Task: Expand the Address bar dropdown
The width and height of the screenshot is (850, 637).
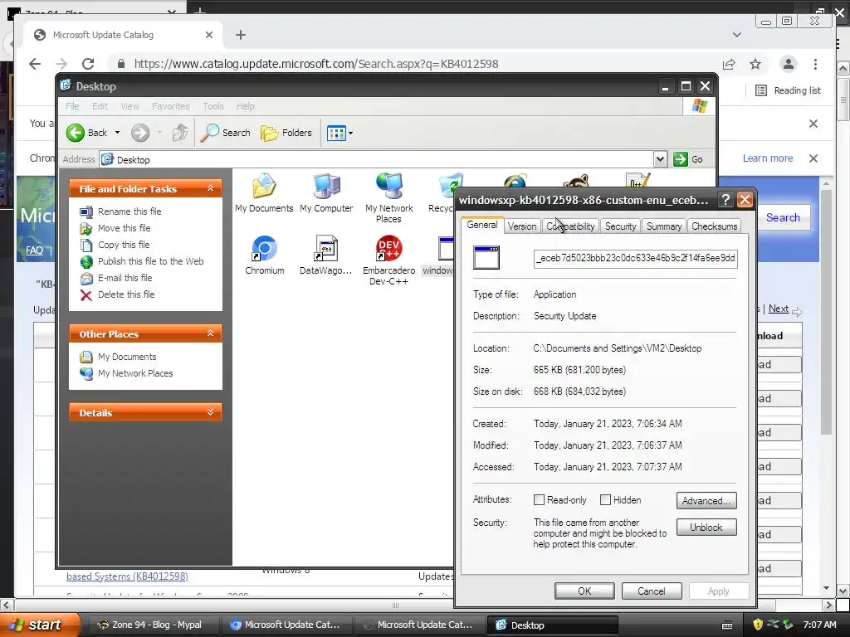Action: [660, 159]
